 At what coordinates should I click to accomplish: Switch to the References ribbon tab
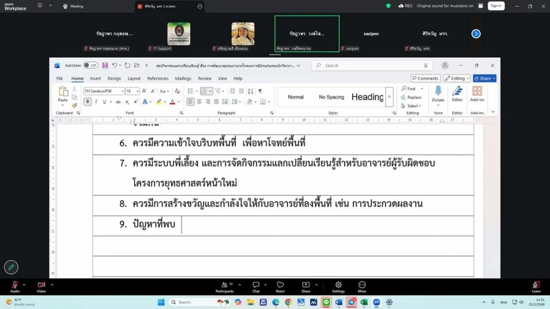coord(158,78)
